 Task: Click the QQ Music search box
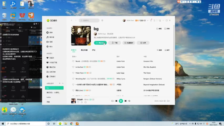click(x=89, y=20)
